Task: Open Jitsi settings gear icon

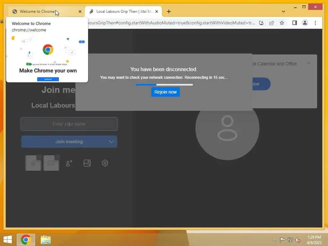Action: pos(105,163)
